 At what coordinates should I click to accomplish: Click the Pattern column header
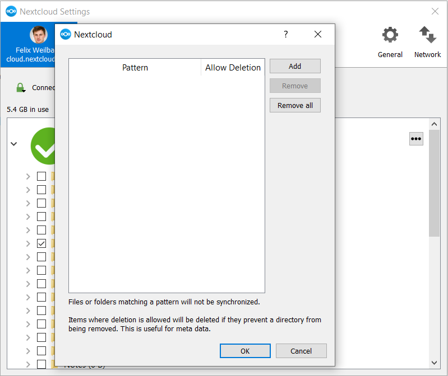pyautogui.click(x=135, y=68)
